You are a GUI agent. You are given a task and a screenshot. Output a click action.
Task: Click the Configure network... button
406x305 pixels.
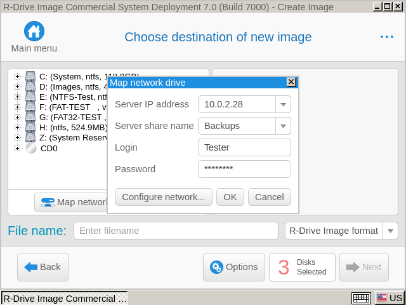click(164, 197)
